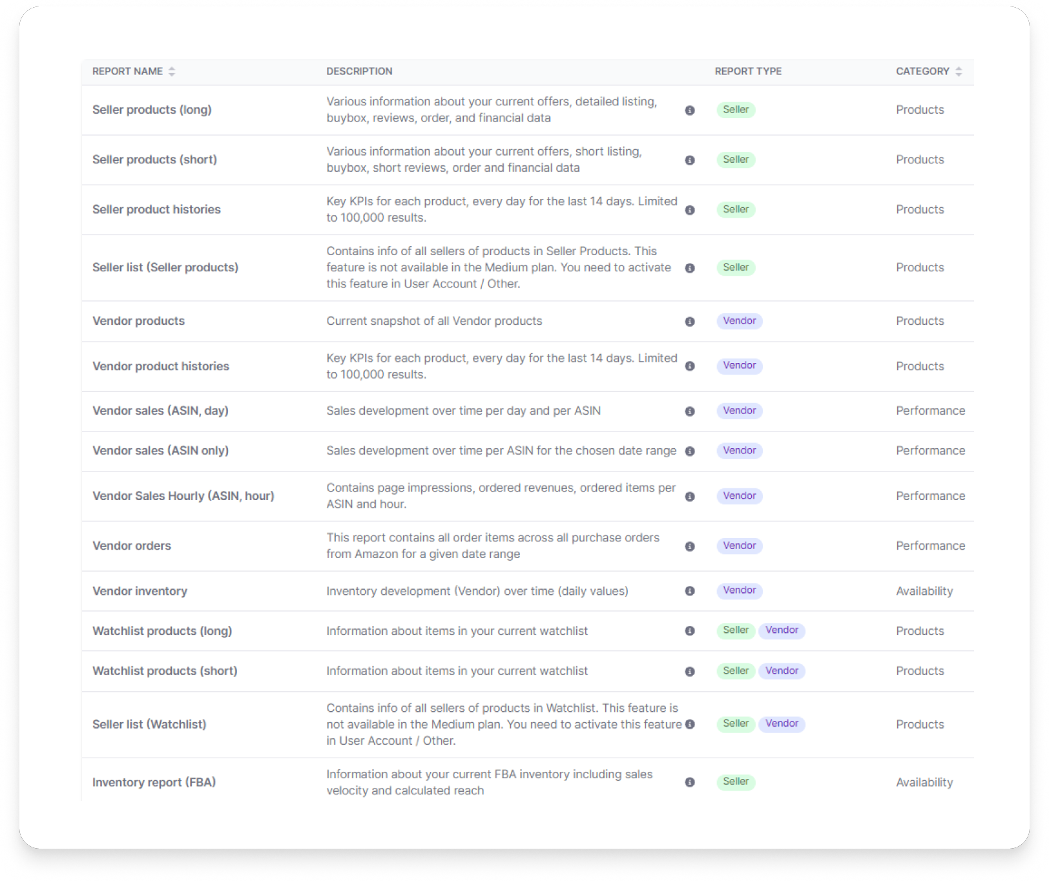The image size is (1049, 881).
Task: Select Vendor Sales Hourly (ASIN, hour) report
Action: [183, 496]
